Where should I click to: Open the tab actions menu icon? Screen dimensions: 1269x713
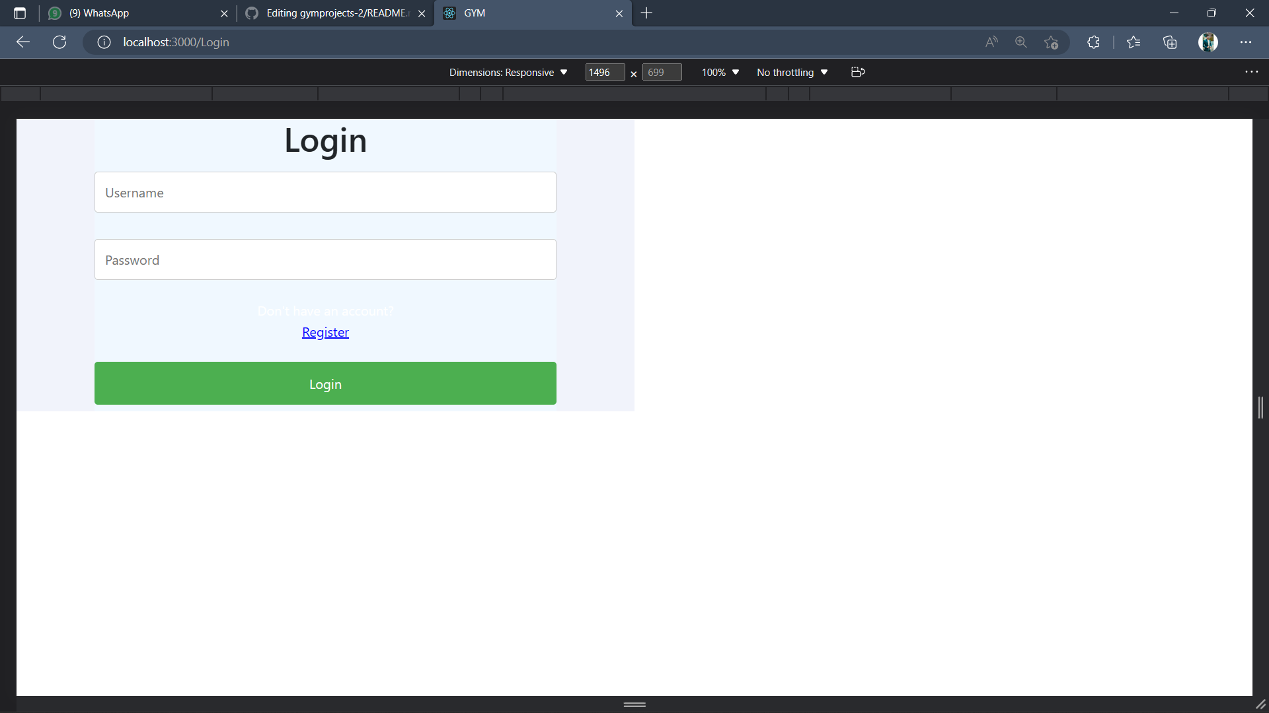click(x=20, y=13)
